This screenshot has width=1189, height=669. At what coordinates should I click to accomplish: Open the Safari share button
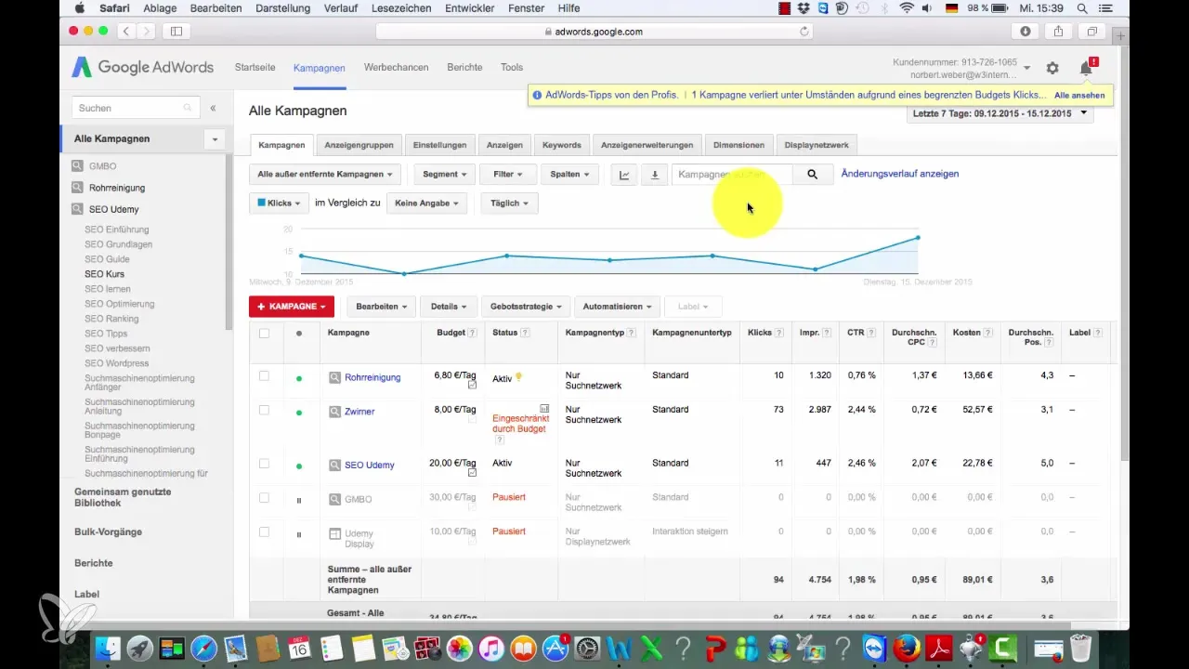[x=1059, y=31]
